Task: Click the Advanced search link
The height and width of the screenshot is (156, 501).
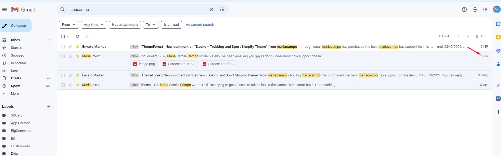Action: [x=200, y=25]
